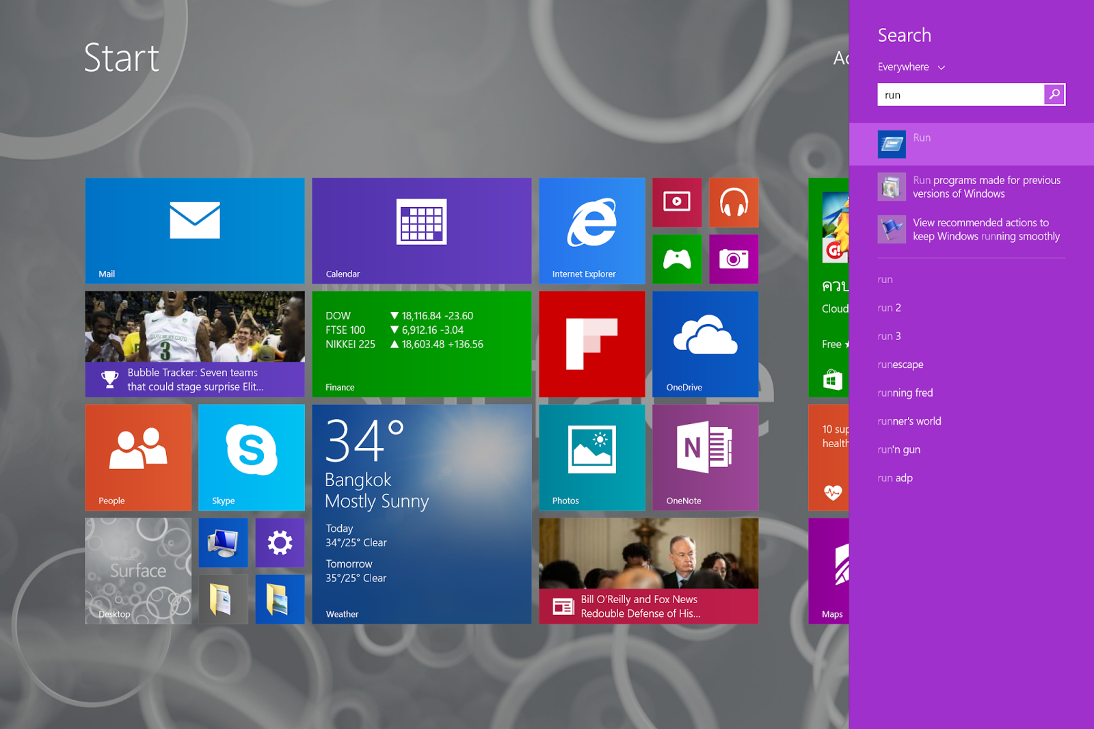
Task: Select the 'run'n gun' search suggestion
Action: click(x=899, y=450)
